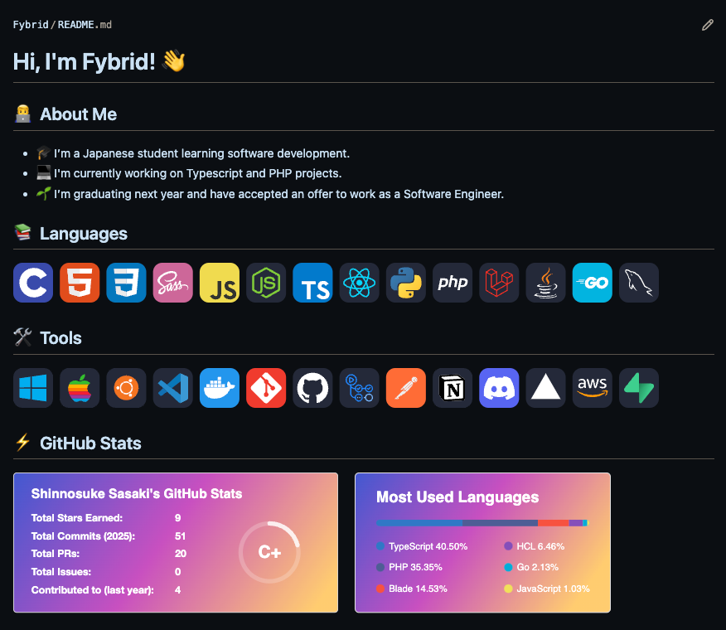Click the Sass pink badge
726x630 pixels.
(x=172, y=283)
